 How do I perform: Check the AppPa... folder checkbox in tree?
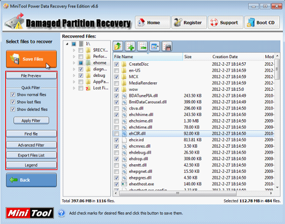(81, 82)
